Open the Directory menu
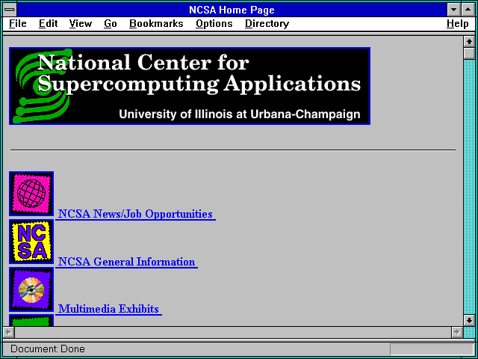Viewport: 478px width, 359px height. coord(267,24)
